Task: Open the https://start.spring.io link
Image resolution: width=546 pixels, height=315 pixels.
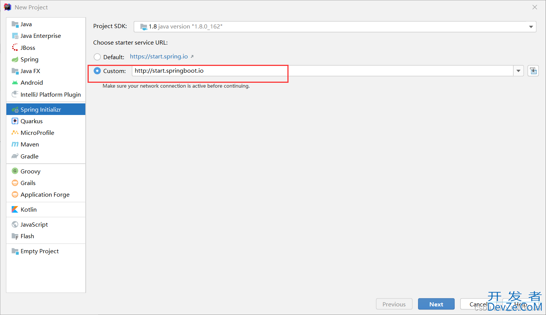Action: tap(159, 57)
